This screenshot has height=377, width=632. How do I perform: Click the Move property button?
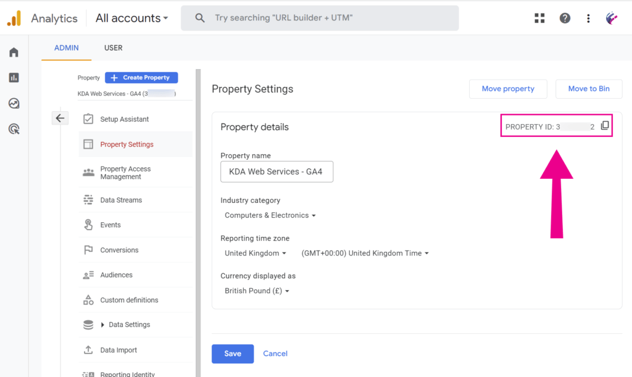(x=508, y=89)
